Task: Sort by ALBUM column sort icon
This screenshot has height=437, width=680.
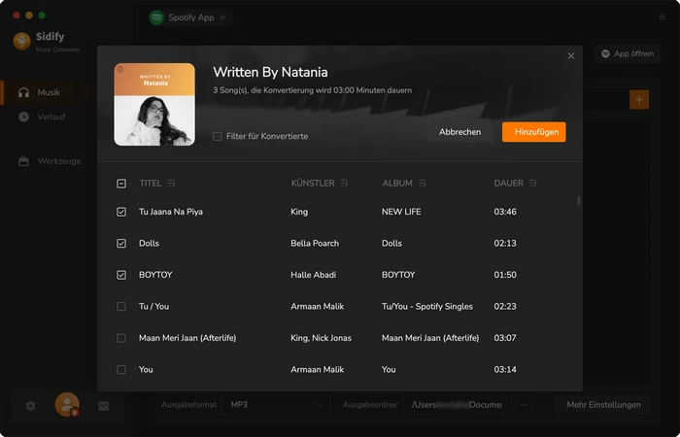Action: point(422,184)
